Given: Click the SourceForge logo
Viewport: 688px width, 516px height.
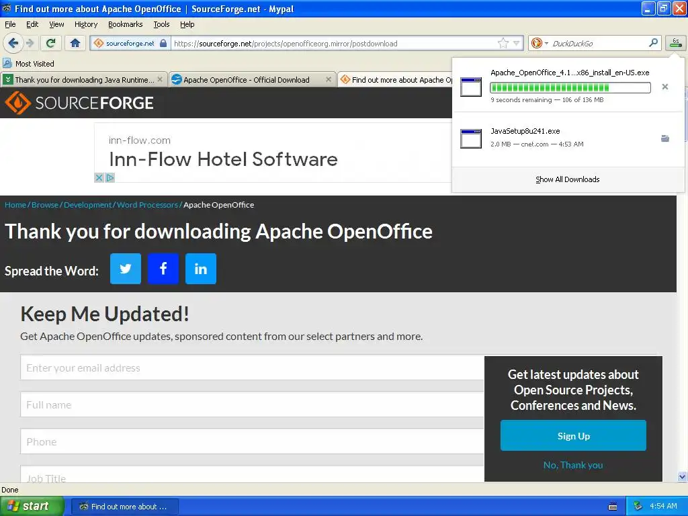Looking at the screenshot, I should point(79,103).
